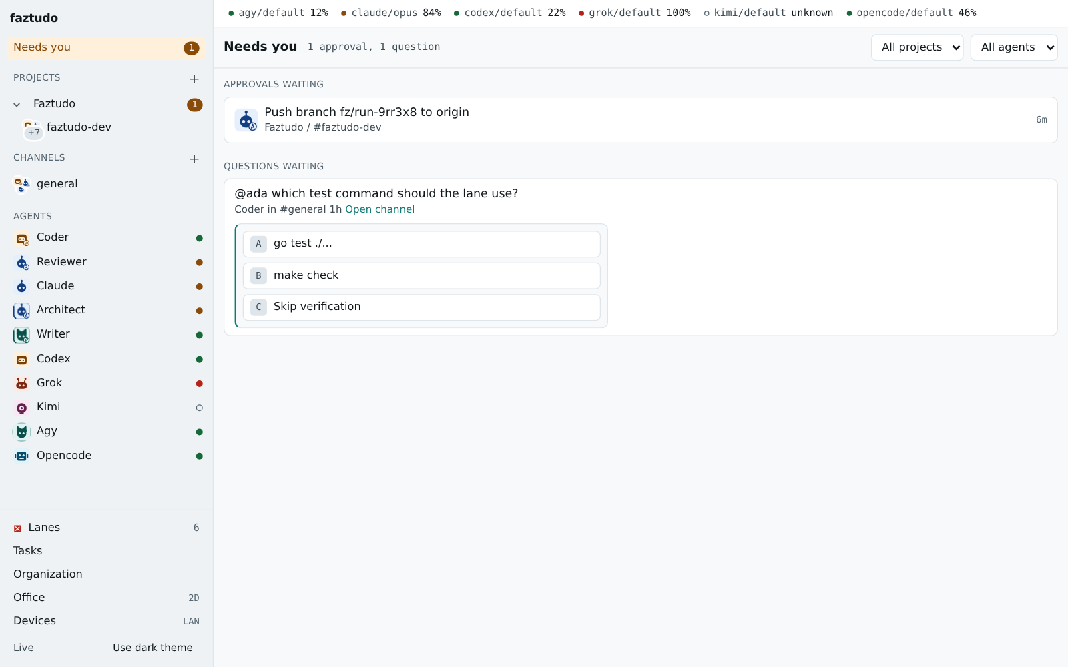The width and height of the screenshot is (1068, 667).
Task: Click the Reviewer agent avatar icon
Action: [x=22, y=263]
